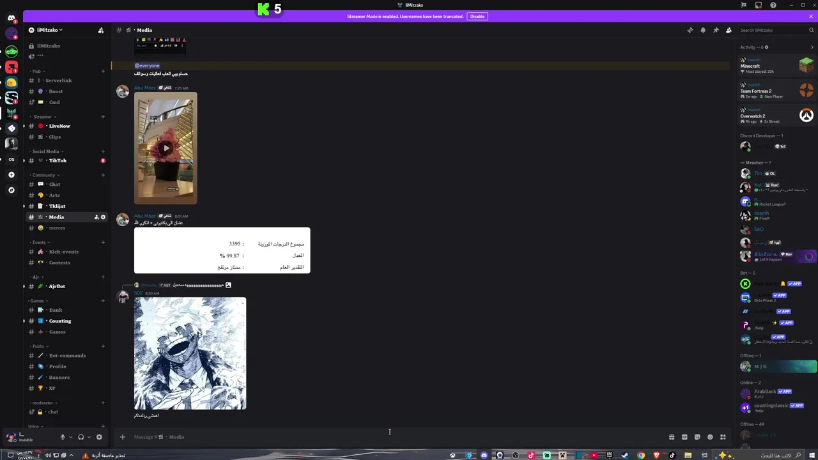Open Discord help icon
This screenshot has height=460, width=818.
(773, 5)
